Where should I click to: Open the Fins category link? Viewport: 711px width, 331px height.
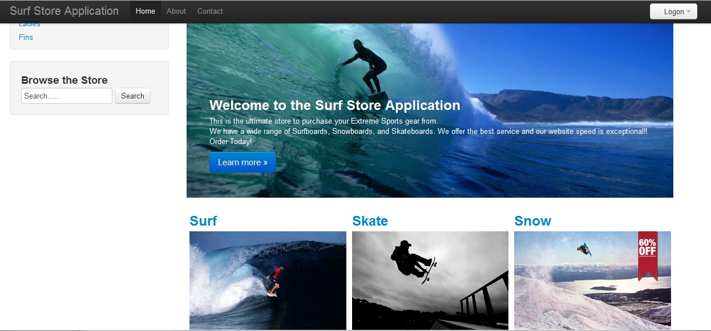(26, 37)
